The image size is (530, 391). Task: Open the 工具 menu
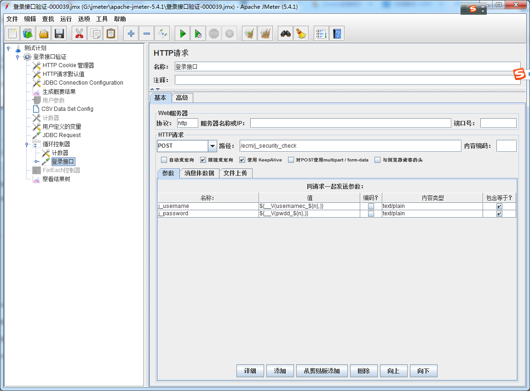tap(102, 19)
